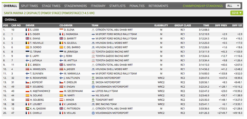Click the Itinerary tab
The image size is (247, 119).
(x=98, y=6)
